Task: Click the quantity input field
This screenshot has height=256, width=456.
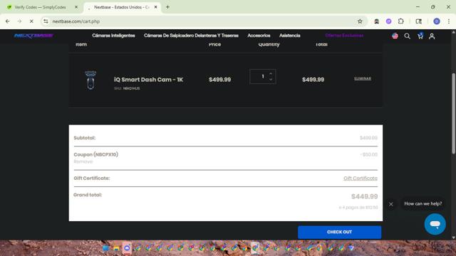Action: (263, 77)
